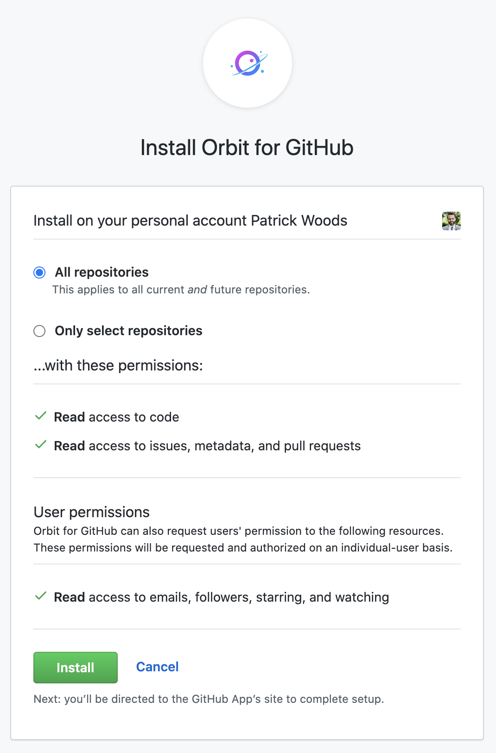
Task: Click the with these permissions heading
Action: 118,366
